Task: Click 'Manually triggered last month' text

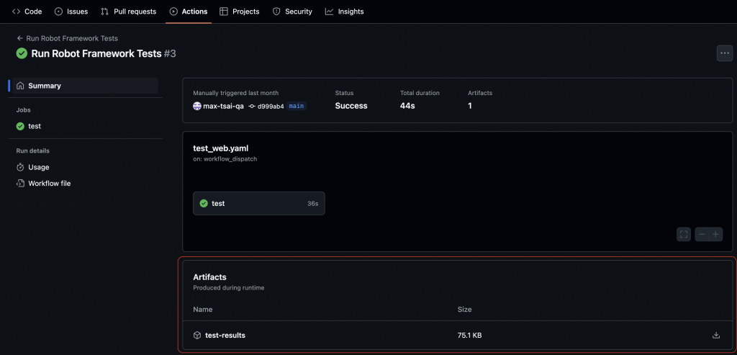Action: click(236, 93)
